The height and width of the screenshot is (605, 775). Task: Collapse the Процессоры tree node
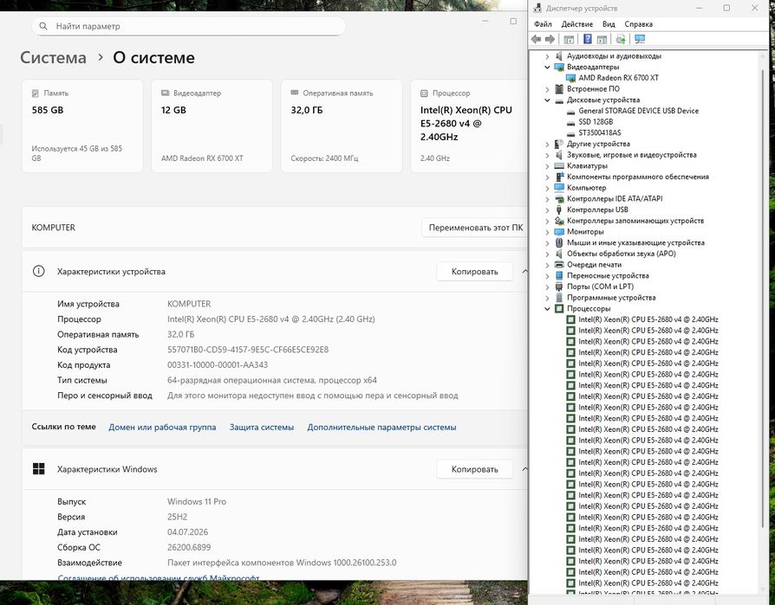click(x=547, y=309)
